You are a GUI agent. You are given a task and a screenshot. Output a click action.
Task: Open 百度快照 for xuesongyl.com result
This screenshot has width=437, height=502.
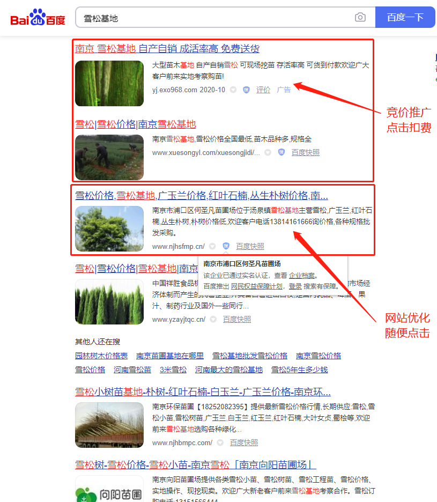click(x=306, y=153)
